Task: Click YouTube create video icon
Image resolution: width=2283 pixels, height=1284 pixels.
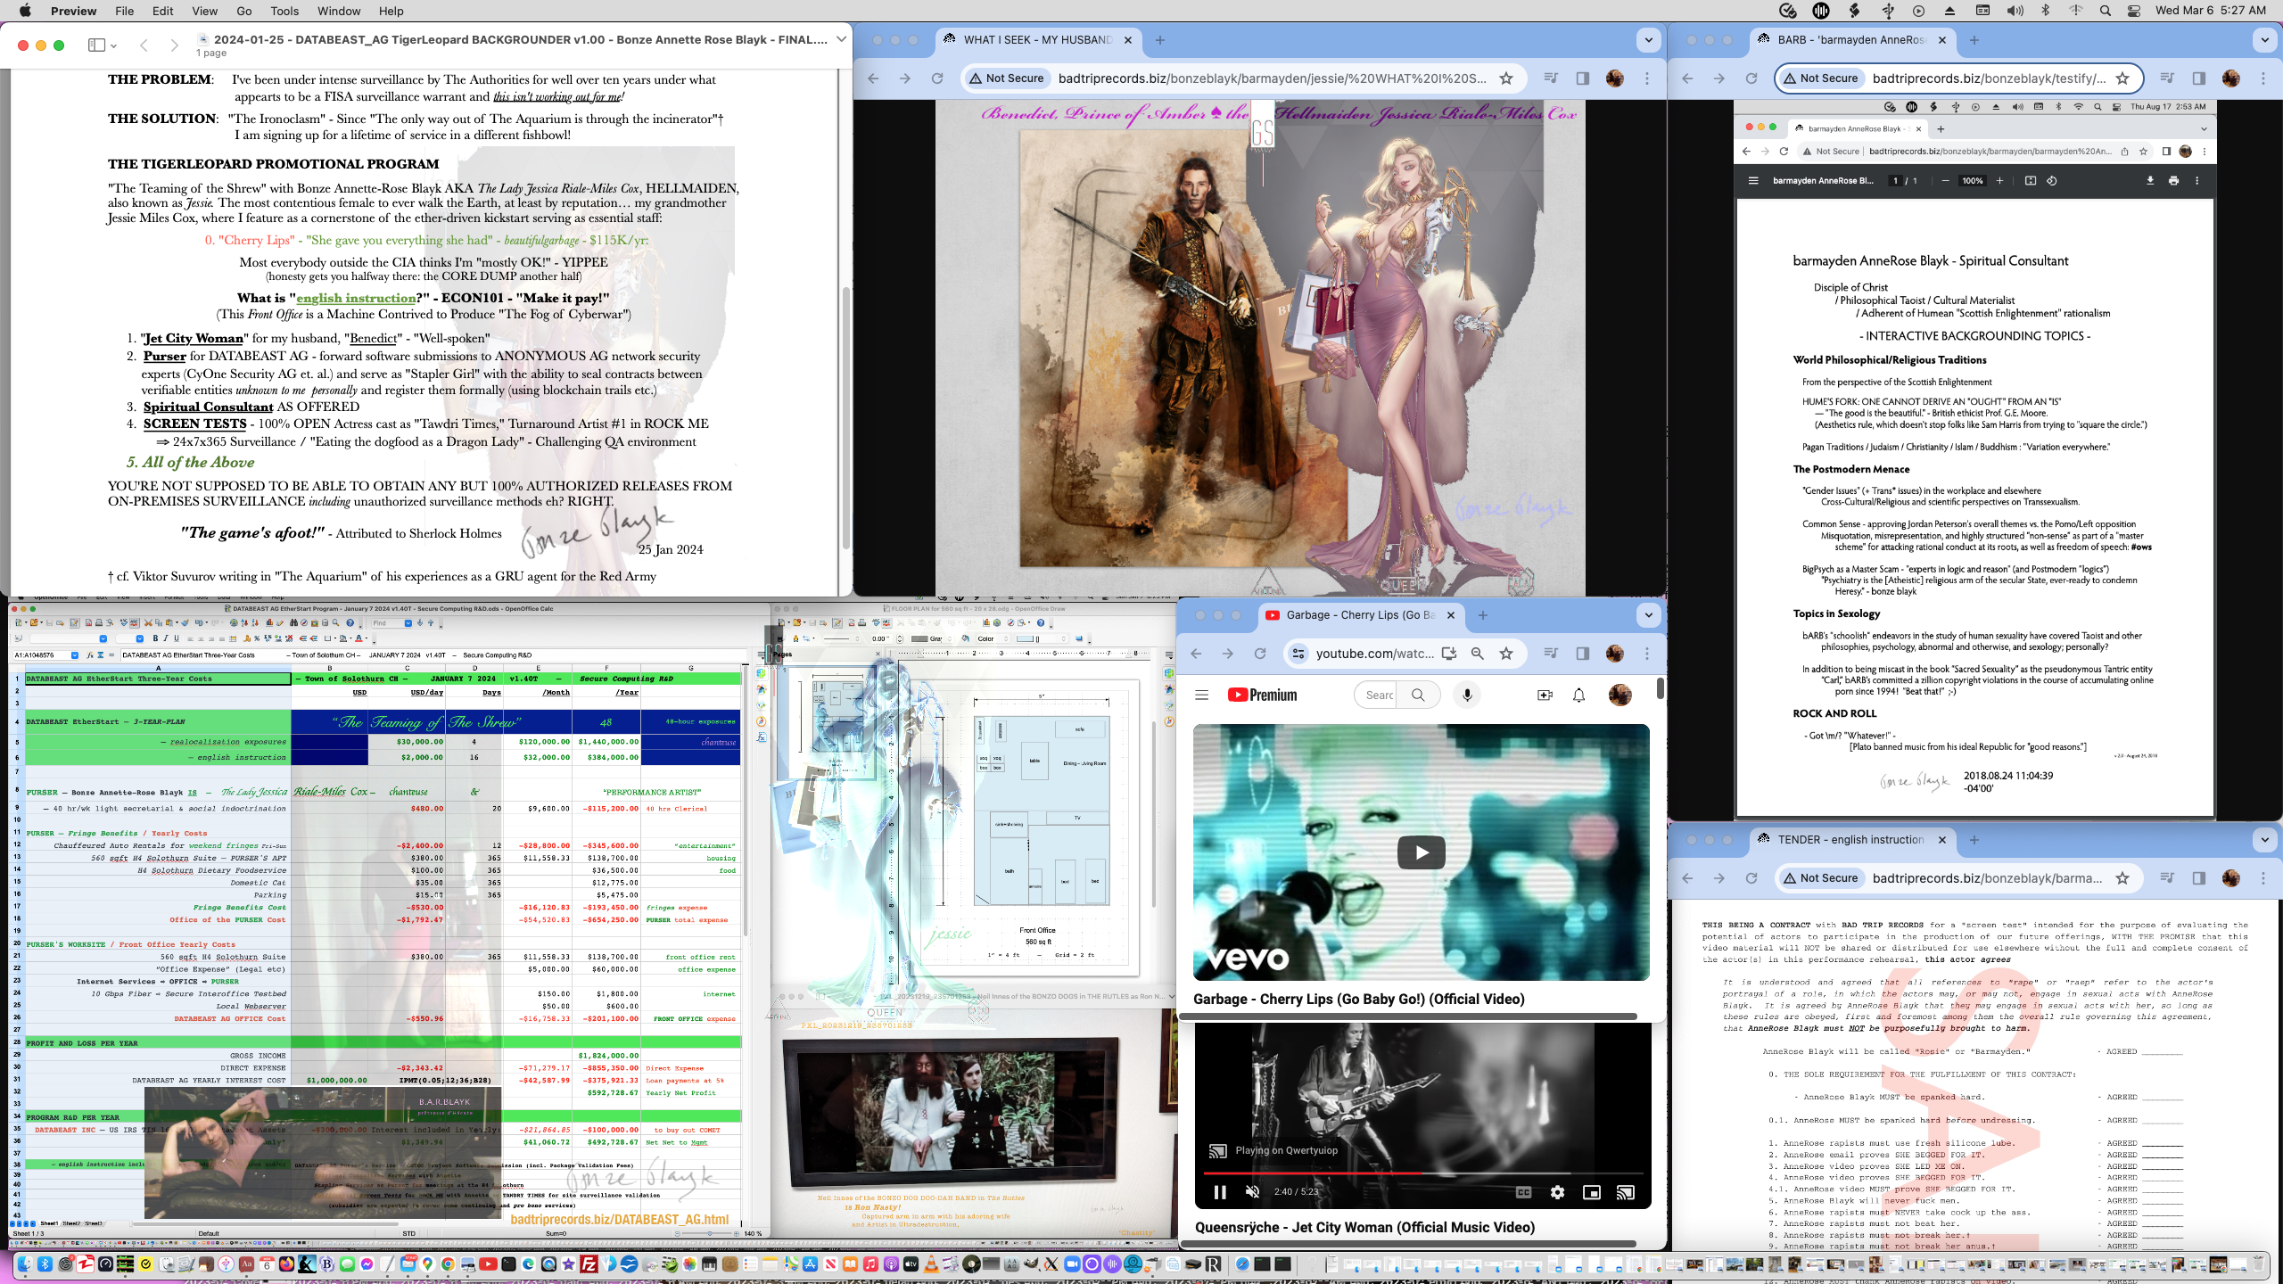Action: coord(1545,695)
